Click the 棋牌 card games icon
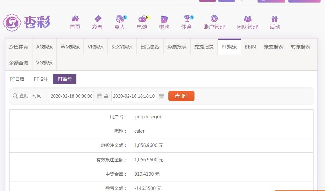The image size is (325, 191). point(164,19)
